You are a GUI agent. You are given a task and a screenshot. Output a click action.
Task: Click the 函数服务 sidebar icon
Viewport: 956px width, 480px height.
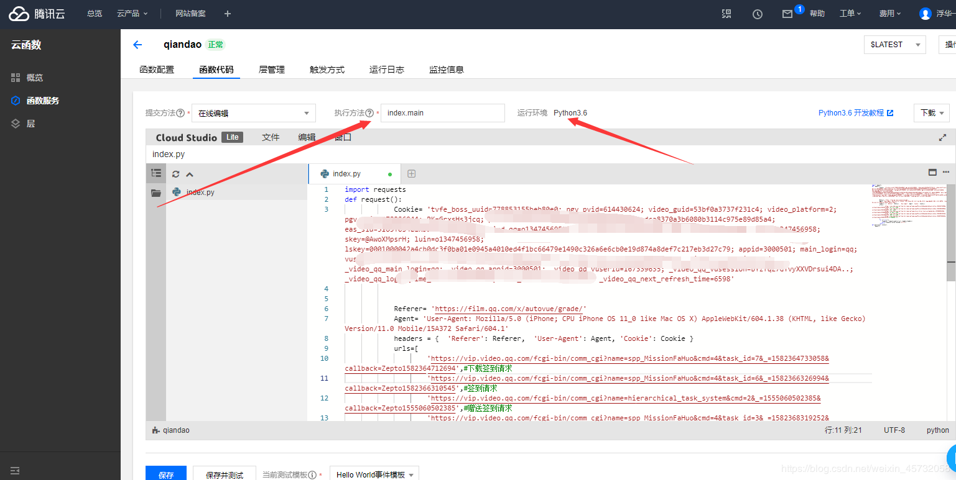click(x=16, y=101)
